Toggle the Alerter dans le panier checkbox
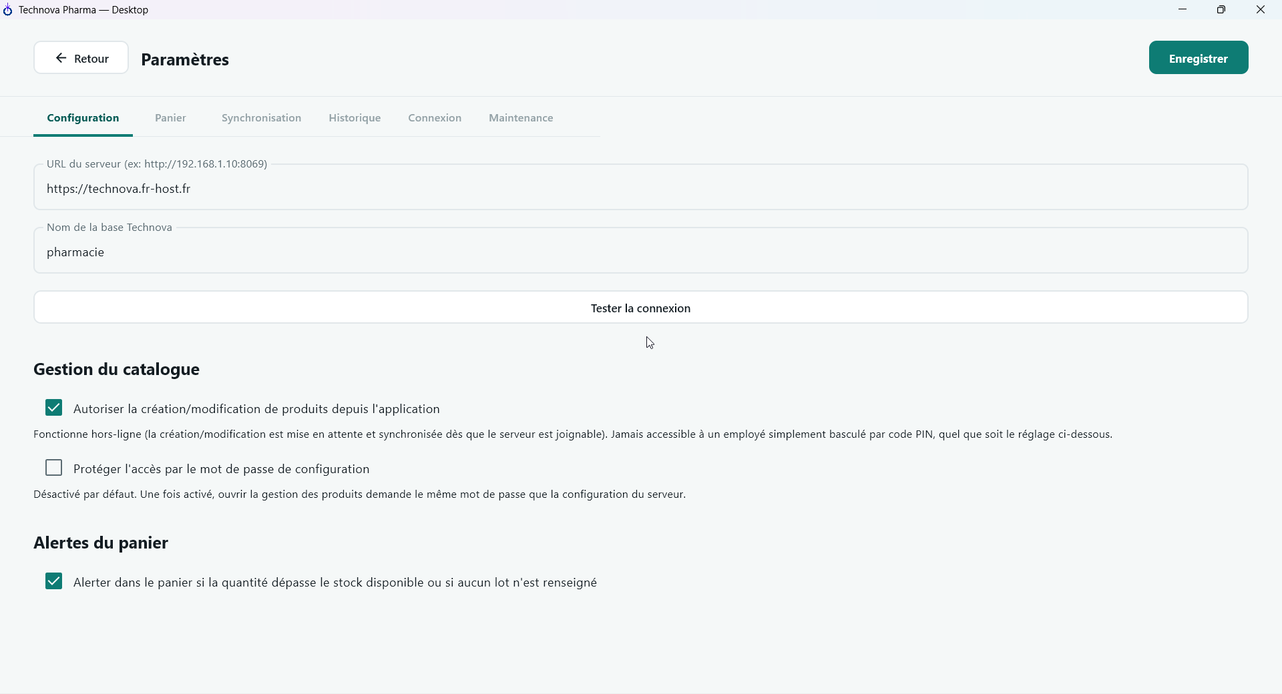This screenshot has width=1282, height=694. 54,581
